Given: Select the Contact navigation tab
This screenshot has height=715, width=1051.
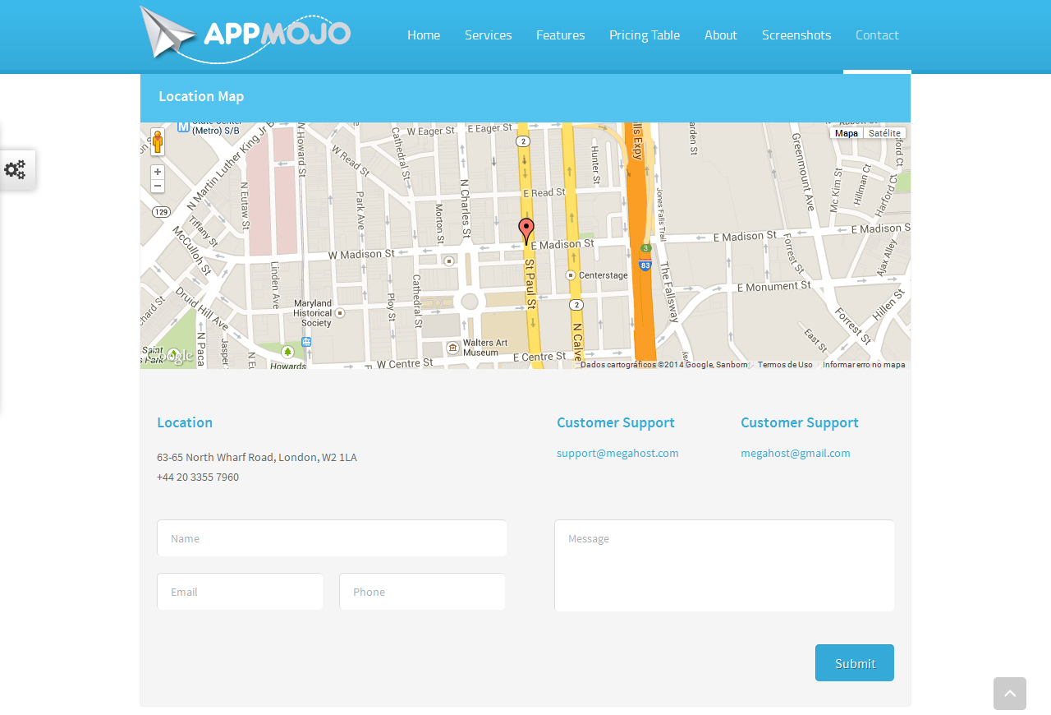Looking at the screenshot, I should 877,35.
